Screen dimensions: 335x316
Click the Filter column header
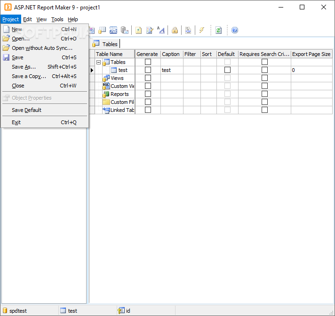pos(192,54)
